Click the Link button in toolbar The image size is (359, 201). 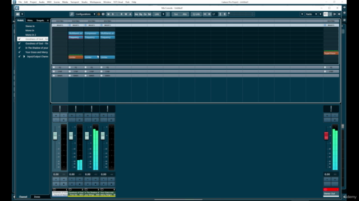click(x=157, y=14)
